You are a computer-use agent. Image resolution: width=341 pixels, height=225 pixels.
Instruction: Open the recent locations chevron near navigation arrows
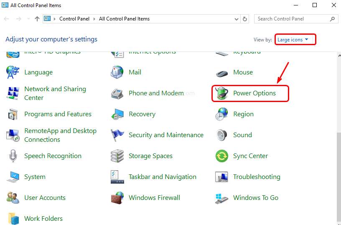[29, 19]
